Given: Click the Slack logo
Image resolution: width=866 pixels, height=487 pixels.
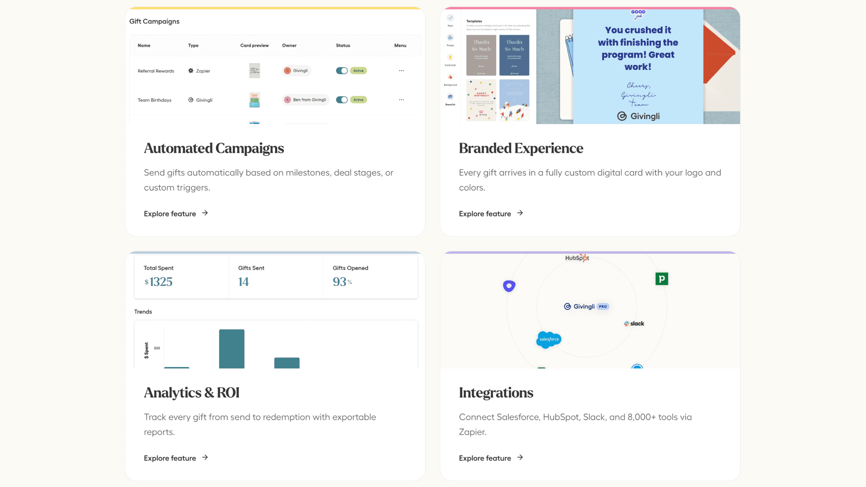Looking at the screenshot, I should click(x=634, y=323).
